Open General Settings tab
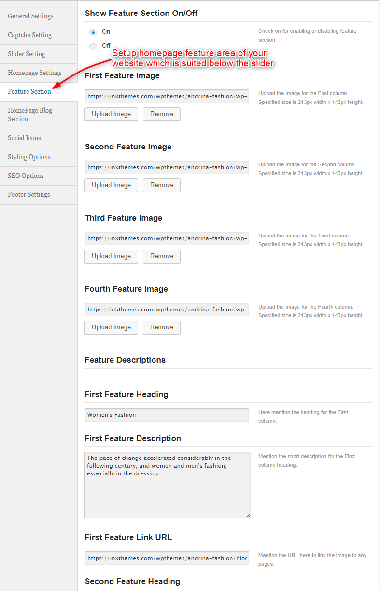Screen dimensions: 380x591 39,16
